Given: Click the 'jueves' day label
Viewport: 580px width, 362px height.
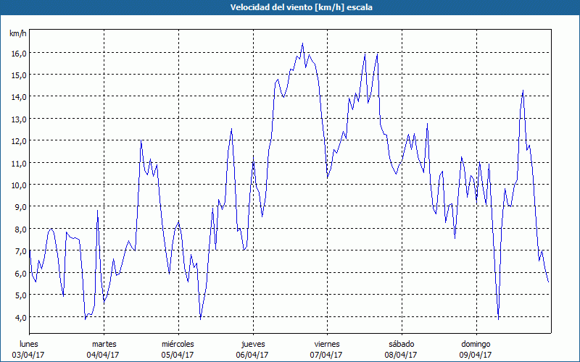Looking at the screenshot, I should click(x=252, y=344).
